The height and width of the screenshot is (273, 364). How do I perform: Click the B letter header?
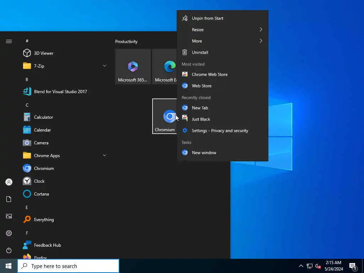click(27, 79)
